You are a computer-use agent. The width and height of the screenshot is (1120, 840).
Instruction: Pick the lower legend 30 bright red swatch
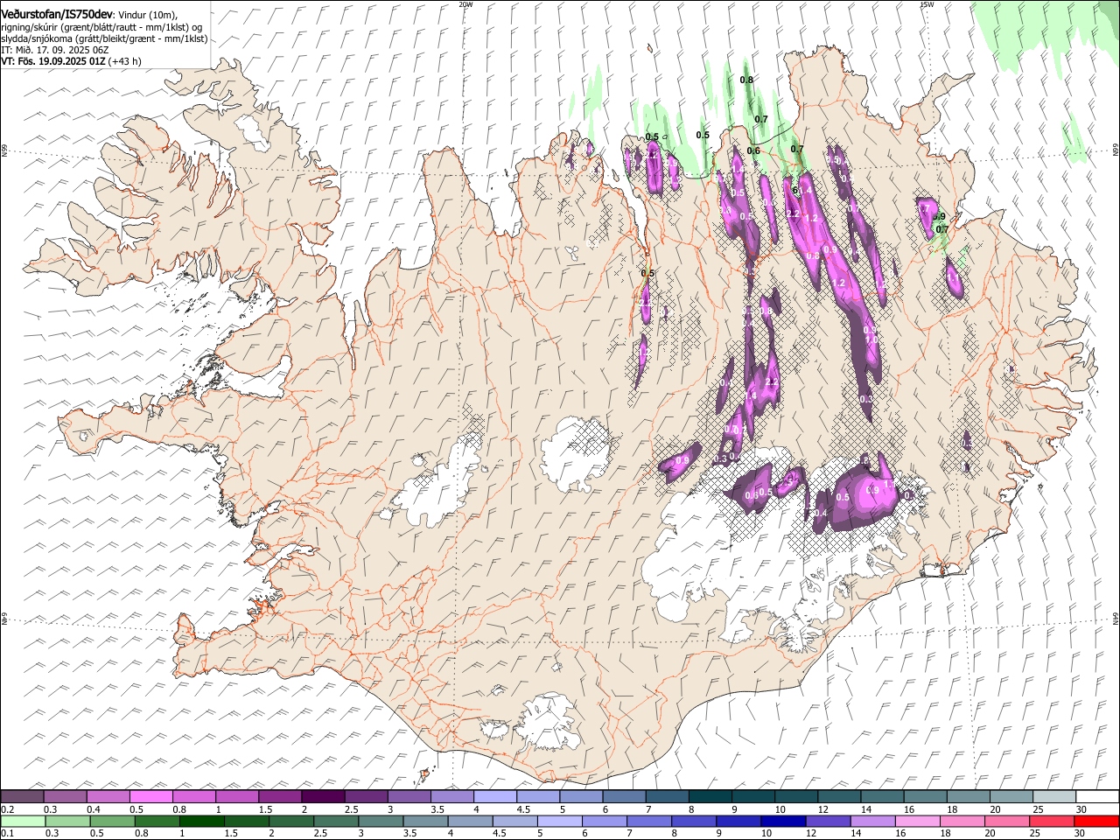pyautogui.click(x=1096, y=821)
